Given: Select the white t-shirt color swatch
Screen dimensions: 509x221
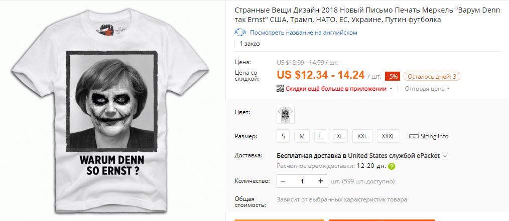Looking at the screenshot, I should (x=286, y=115).
